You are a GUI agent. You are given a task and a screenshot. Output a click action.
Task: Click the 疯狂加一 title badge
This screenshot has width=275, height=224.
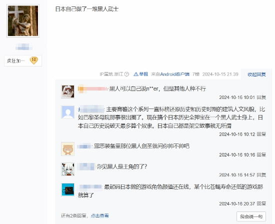(x=23, y=60)
